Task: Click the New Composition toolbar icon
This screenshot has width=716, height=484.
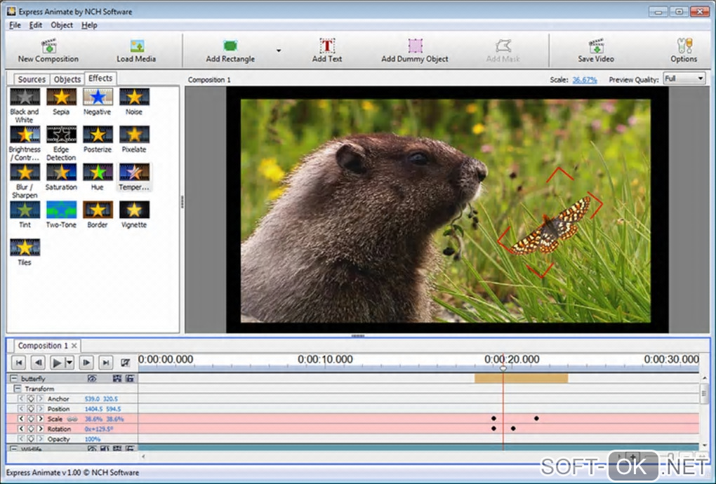Action: point(48,46)
